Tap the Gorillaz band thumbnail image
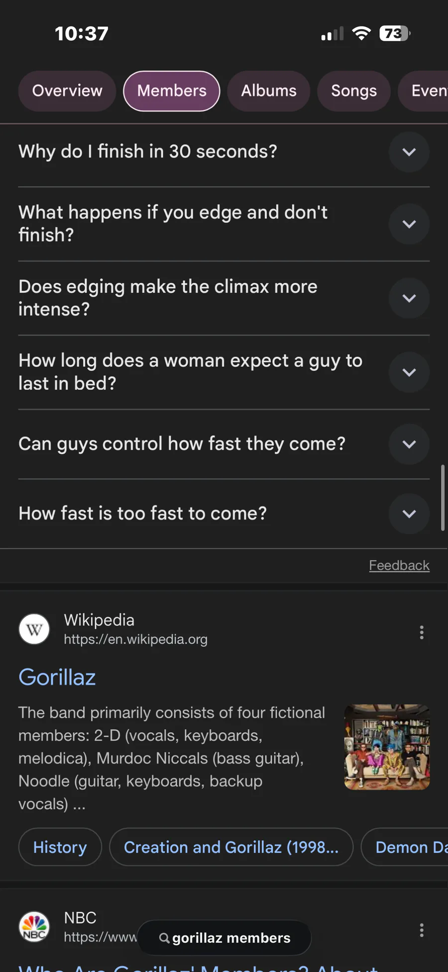The height and width of the screenshot is (972, 448). pyautogui.click(x=387, y=747)
